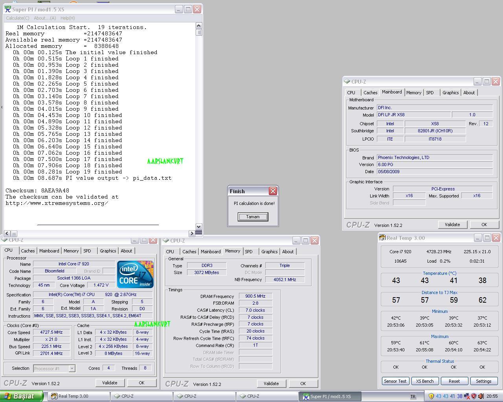Click the Super PI title bar icon
The width and height of the screenshot is (503, 402).
pos(8,9)
